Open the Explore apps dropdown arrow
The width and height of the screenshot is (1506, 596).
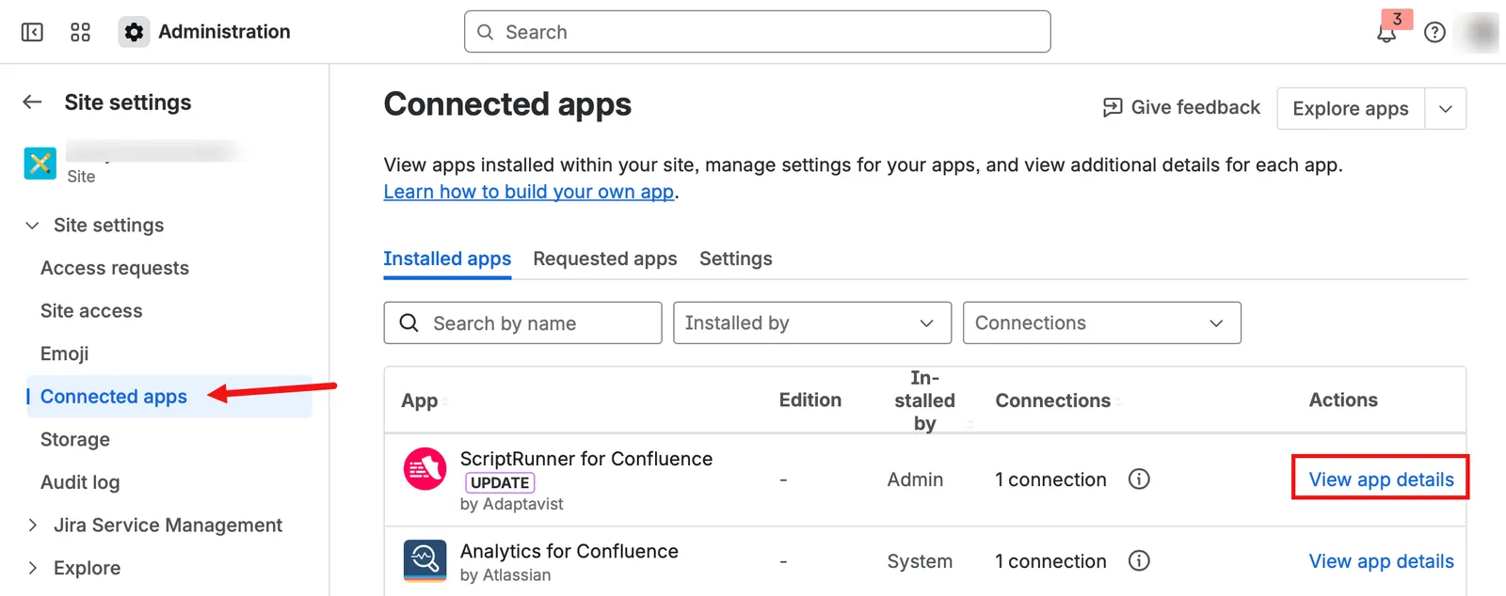(x=1446, y=108)
